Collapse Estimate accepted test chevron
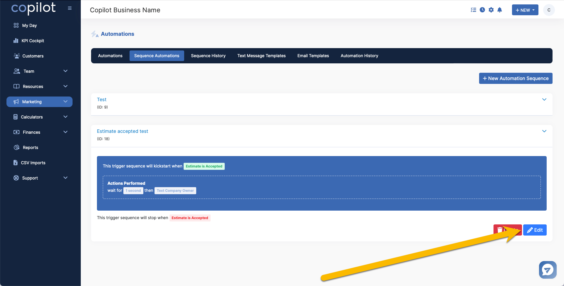Viewport: 564px width, 286px height. point(544,131)
